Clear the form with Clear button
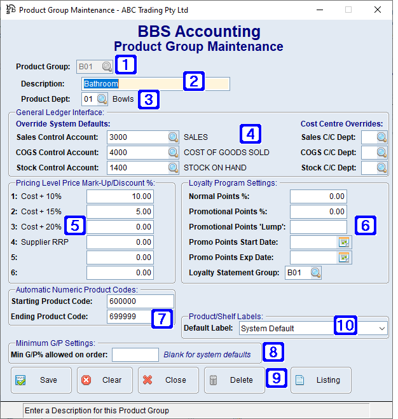This screenshot has height=419, width=398. click(105, 380)
